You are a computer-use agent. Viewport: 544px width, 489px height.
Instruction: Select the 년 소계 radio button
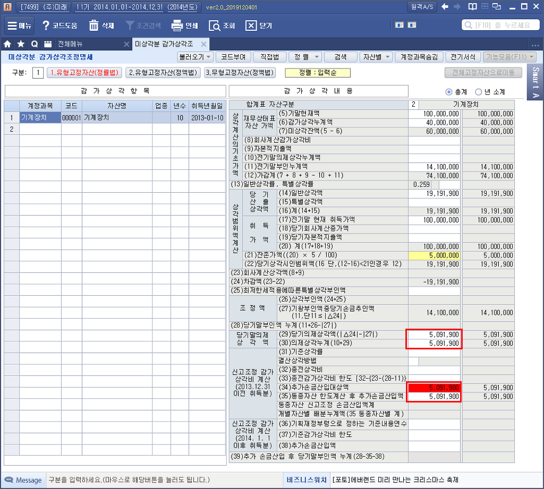click(x=479, y=92)
